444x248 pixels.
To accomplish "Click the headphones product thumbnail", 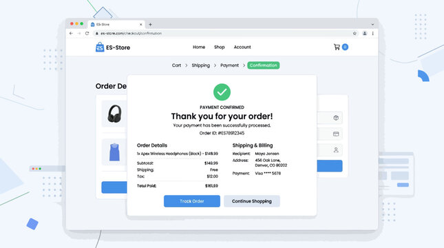I will [x=114, y=114].
